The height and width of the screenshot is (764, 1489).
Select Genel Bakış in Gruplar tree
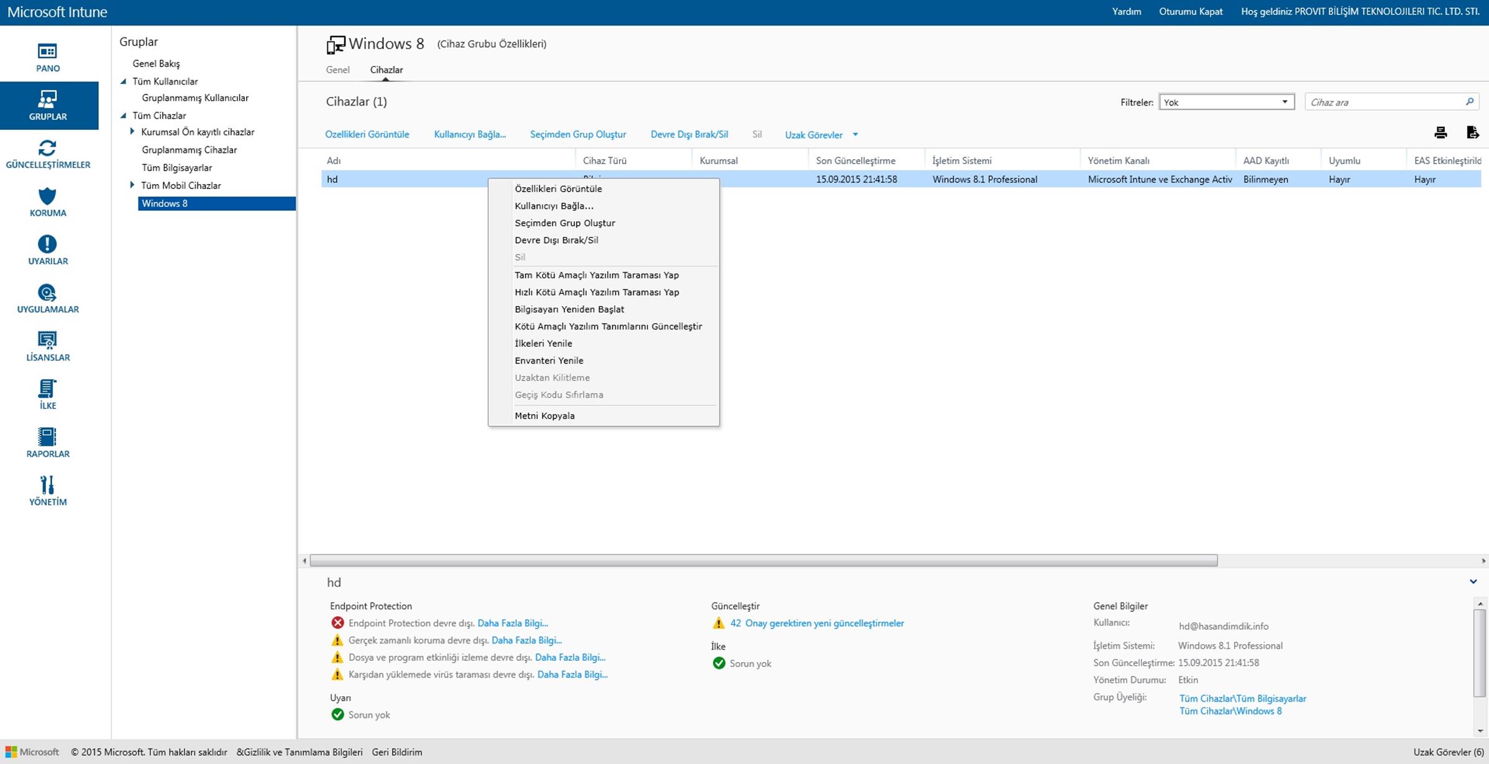pos(156,63)
